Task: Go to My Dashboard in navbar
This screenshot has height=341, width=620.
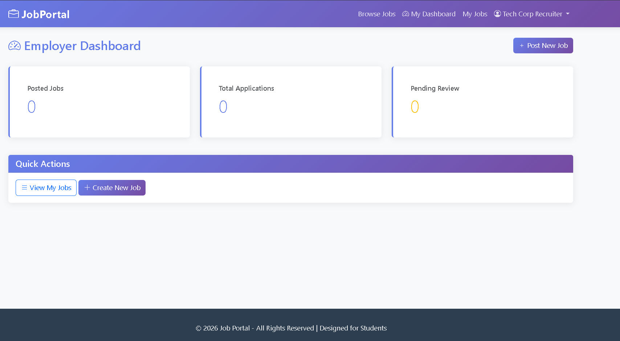Action: point(429,14)
